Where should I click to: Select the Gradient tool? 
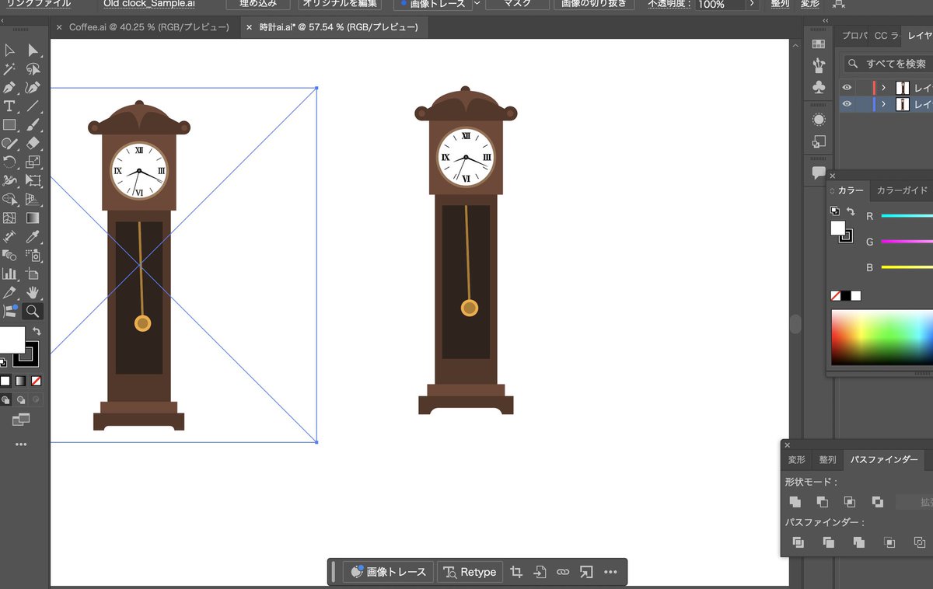[33, 218]
